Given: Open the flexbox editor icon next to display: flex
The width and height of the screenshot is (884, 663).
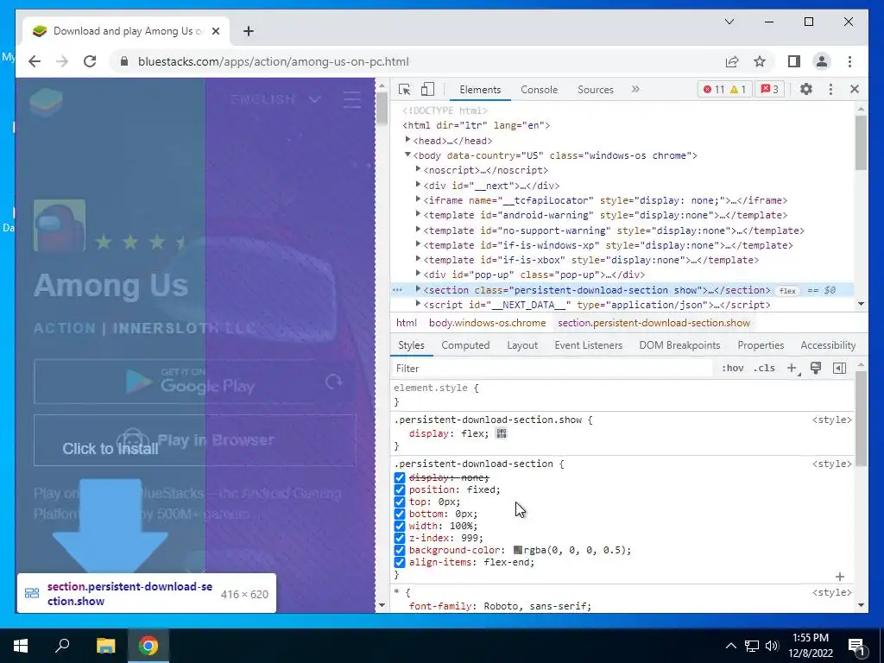Looking at the screenshot, I should click(x=502, y=433).
